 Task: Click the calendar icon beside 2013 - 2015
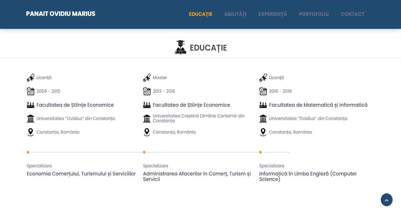click(147, 91)
